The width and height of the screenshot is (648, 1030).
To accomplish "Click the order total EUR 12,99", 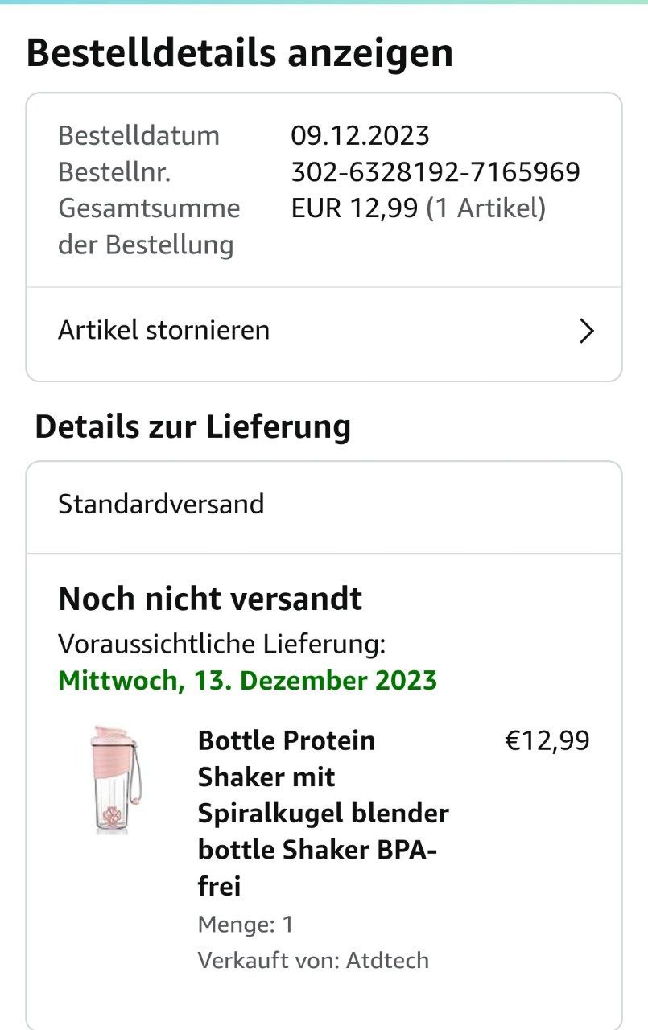I will [x=354, y=208].
